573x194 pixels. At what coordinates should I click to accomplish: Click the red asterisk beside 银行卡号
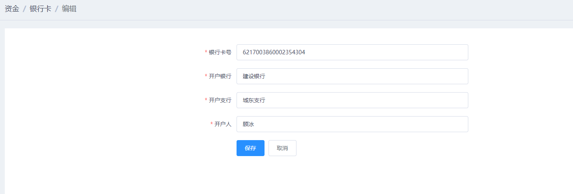(206, 53)
